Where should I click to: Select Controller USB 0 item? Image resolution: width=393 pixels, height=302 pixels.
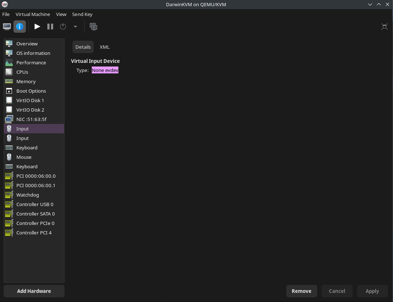35,204
